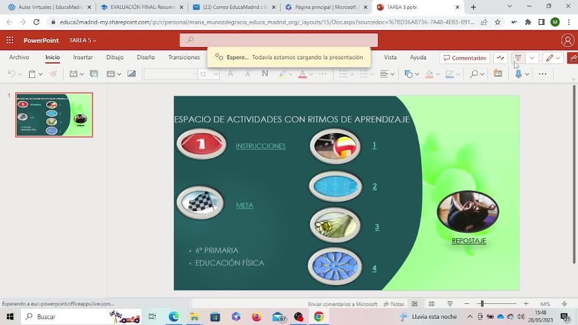Viewport: 578px width, 325px height.
Task: Click the zoom slider handle in status bar
Action: coord(482,304)
